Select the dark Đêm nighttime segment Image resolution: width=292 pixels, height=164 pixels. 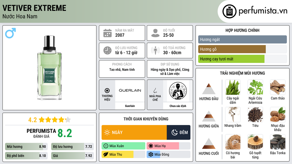[179, 132]
